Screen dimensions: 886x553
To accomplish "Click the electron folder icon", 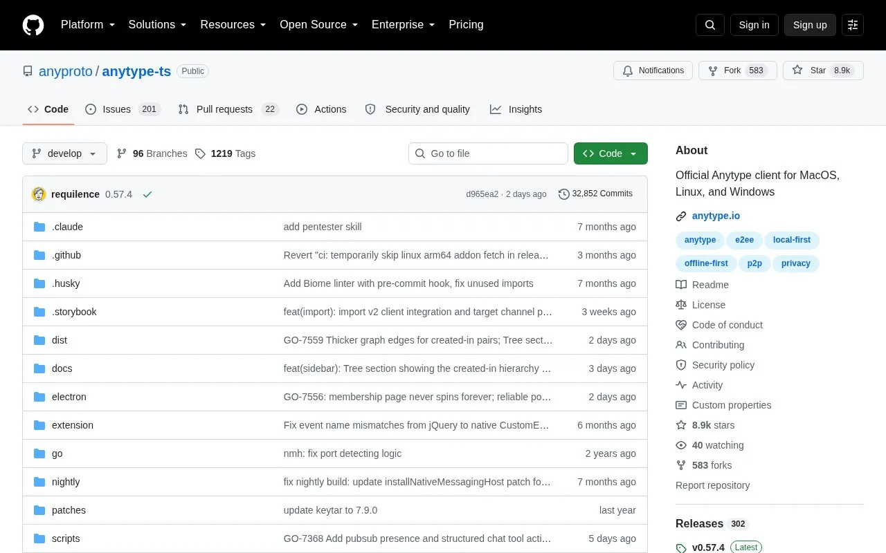I will (x=39, y=397).
